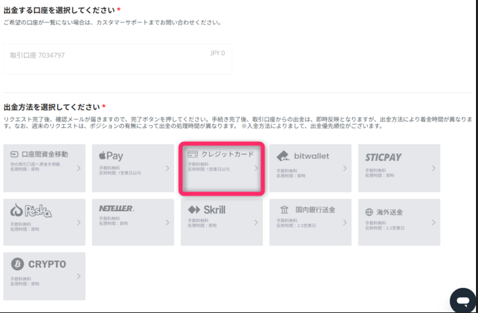Click the chevron on the CRYPTO tile
Image resolution: width=478 pixels, height=313 pixels.
point(79,276)
